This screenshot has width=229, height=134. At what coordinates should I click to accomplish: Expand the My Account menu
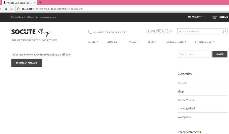point(196,17)
